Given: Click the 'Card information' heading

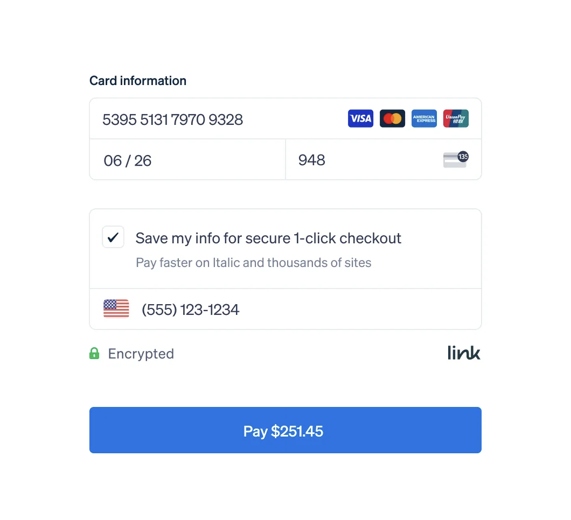Looking at the screenshot, I should 138,81.
